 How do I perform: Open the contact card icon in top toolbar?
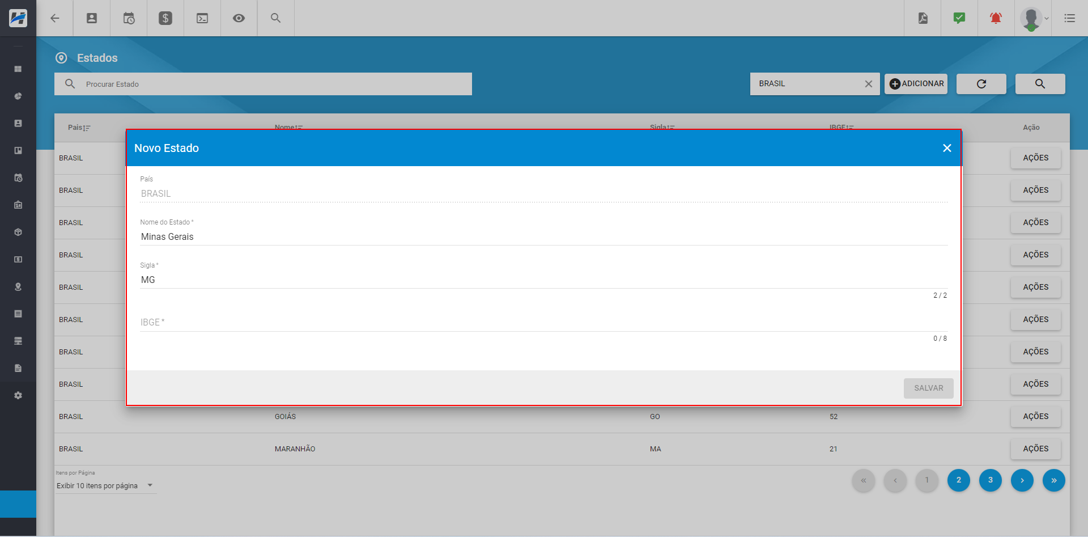92,18
